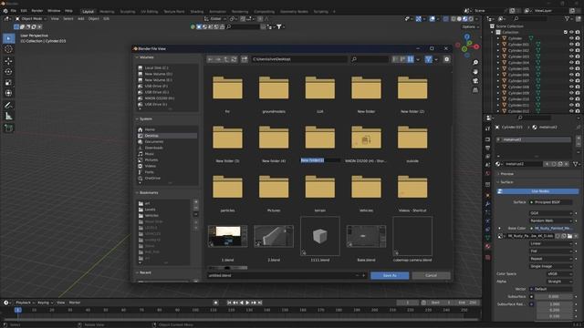Screen dimensions: 584x328
Task: Toggle Collection visibility eye icon
Action: tap(571, 33)
